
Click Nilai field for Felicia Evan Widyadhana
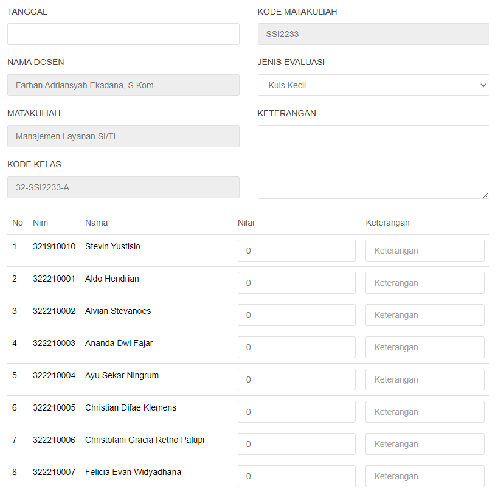pos(296,476)
